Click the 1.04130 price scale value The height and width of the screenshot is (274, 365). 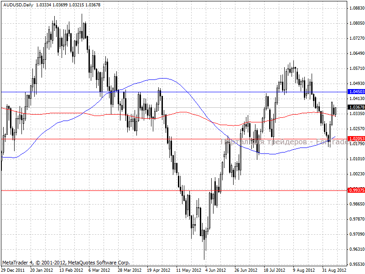click(x=357, y=99)
